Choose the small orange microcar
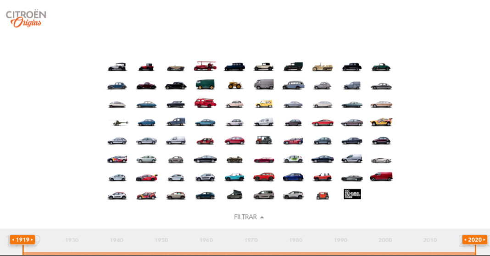Viewport: 490px width, 256px height. point(323,195)
